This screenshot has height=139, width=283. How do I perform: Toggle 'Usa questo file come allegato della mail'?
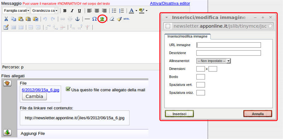pyautogui.click(x=68, y=89)
